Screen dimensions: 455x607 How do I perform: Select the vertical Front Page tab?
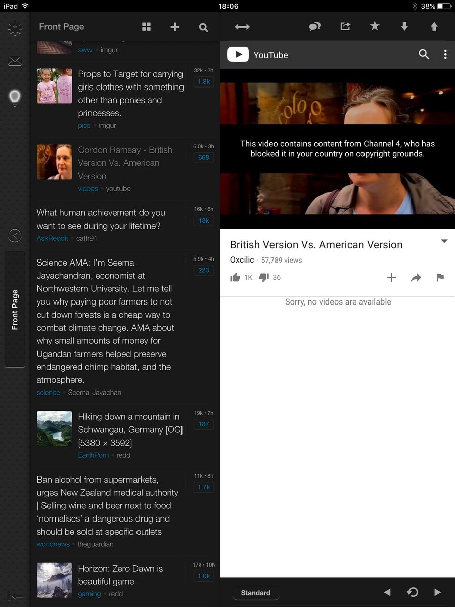point(15,310)
